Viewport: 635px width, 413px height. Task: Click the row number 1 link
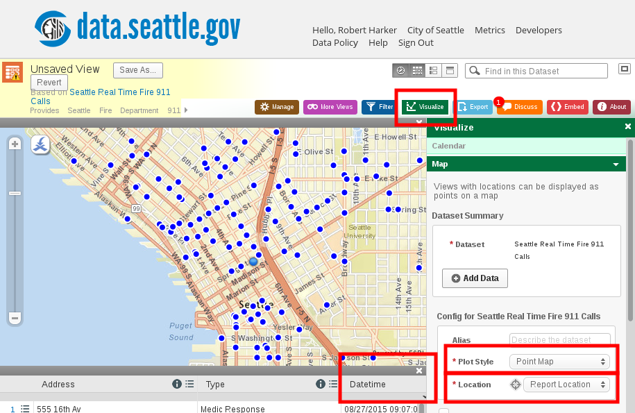pyautogui.click(x=12, y=410)
